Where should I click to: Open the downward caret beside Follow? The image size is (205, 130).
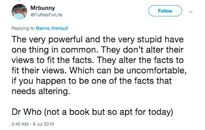191,12
